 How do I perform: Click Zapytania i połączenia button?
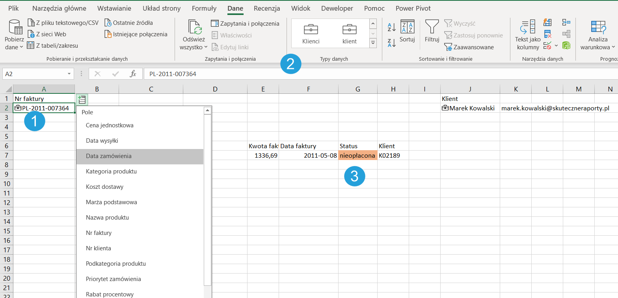[245, 23]
